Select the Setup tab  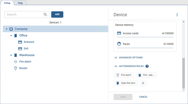7,2
